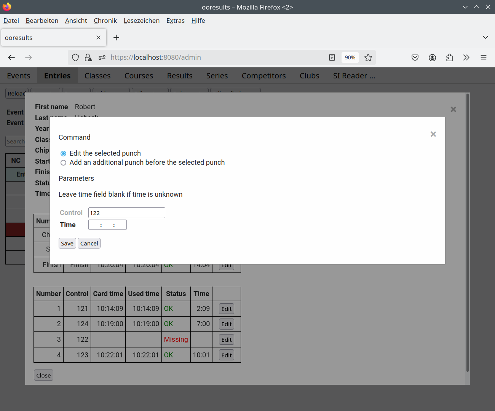Switch to the Entries tab

(x=57, y=76)
